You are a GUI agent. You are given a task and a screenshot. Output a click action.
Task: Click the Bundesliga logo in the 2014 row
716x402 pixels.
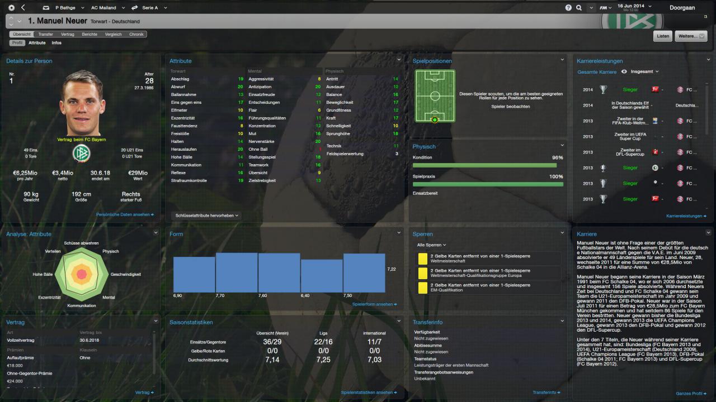[655, 89]
